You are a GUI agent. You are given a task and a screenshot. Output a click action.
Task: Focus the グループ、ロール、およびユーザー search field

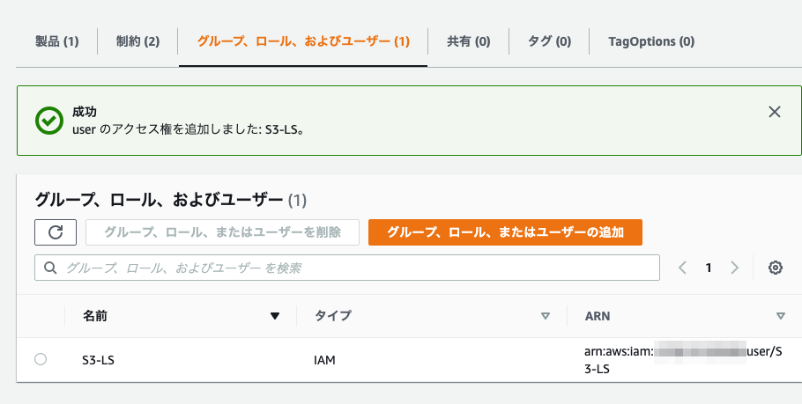coord(347,268)
